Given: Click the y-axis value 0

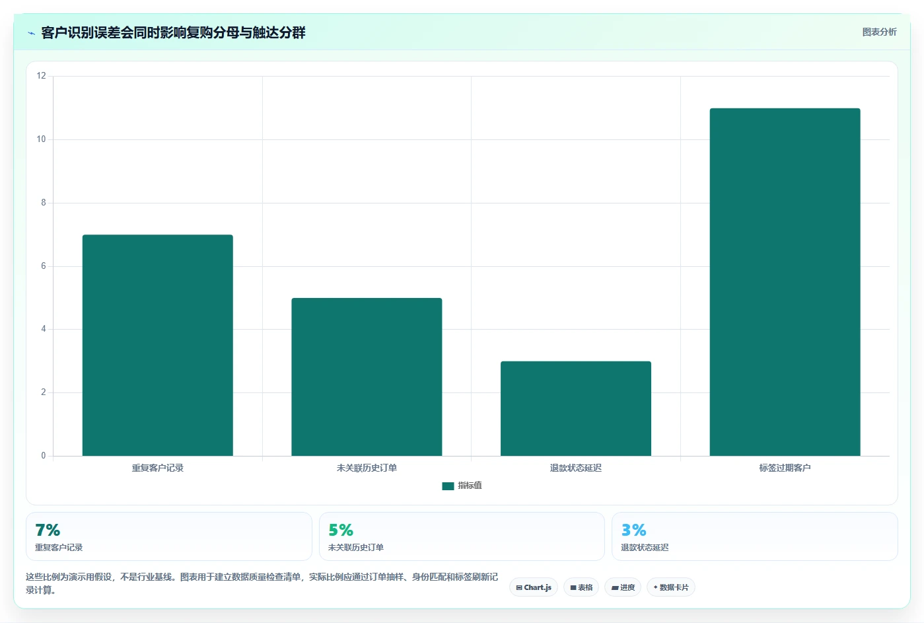Looking at the screenshot, I should point(44,456).
